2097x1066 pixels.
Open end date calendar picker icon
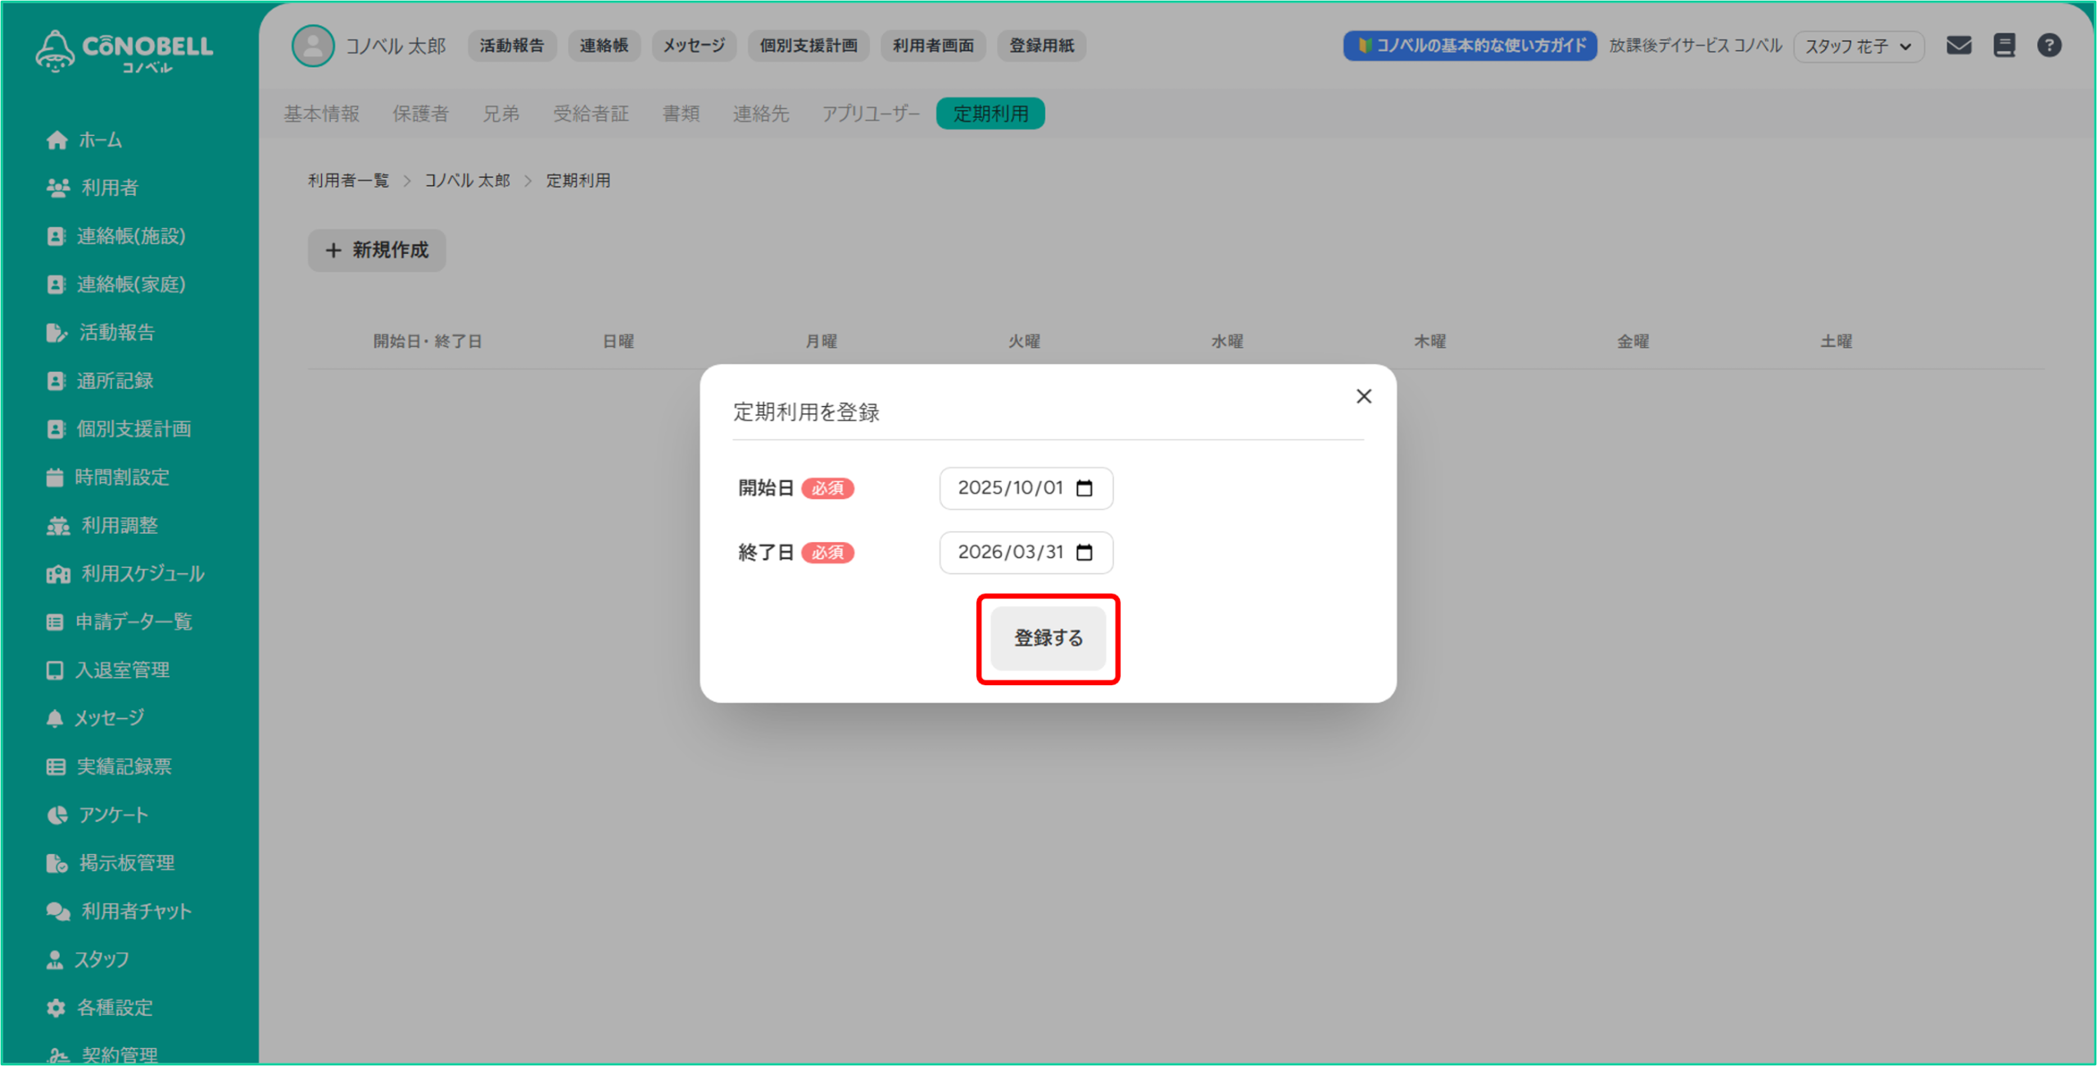point(1085,553)
